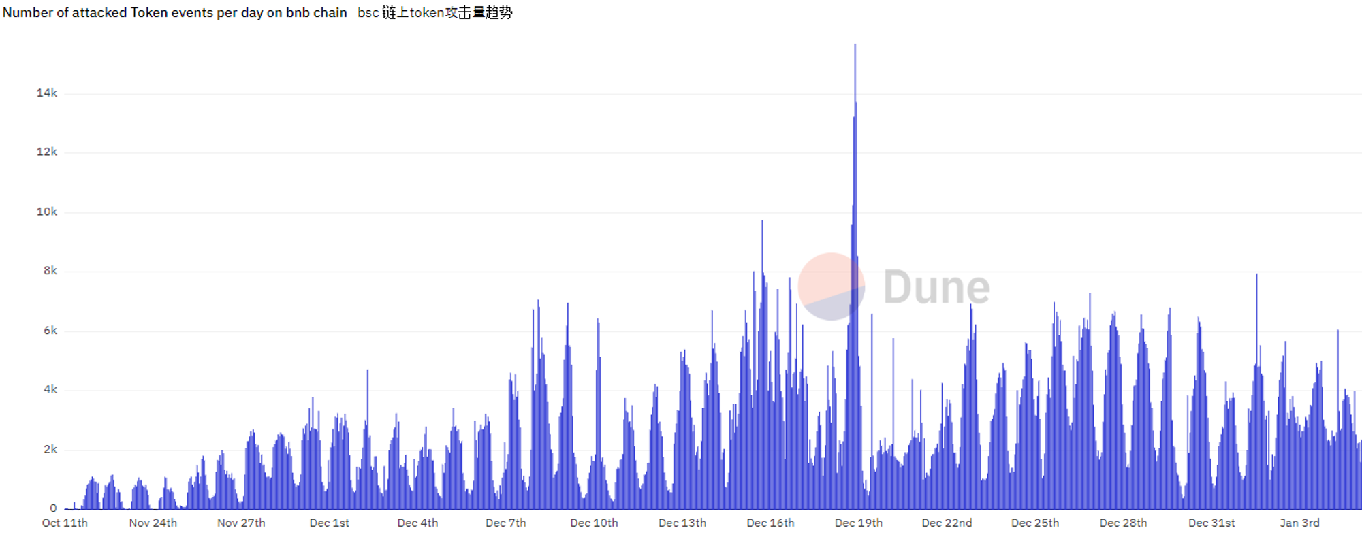Click the '2k' y-axis label
This screenshot has width=1362, height=558.
coord(50,450)
